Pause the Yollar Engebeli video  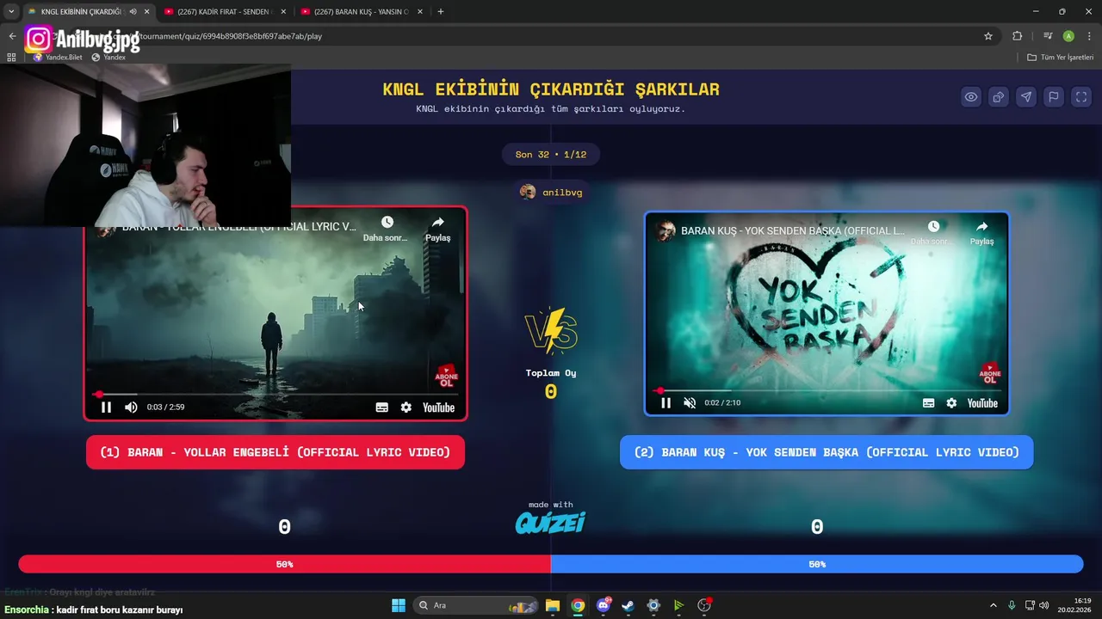point(106,408)
